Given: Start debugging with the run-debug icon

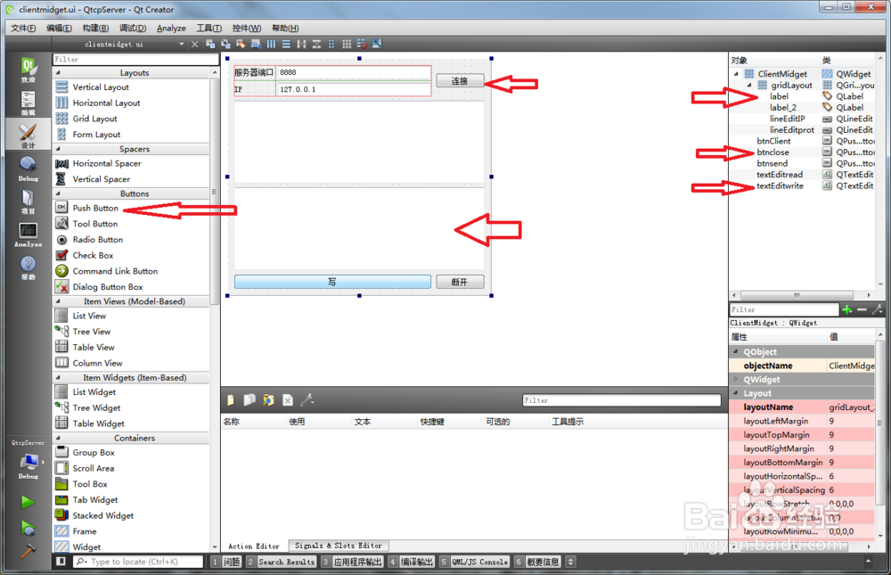Looking at the screenshot, I should point(28,528).
